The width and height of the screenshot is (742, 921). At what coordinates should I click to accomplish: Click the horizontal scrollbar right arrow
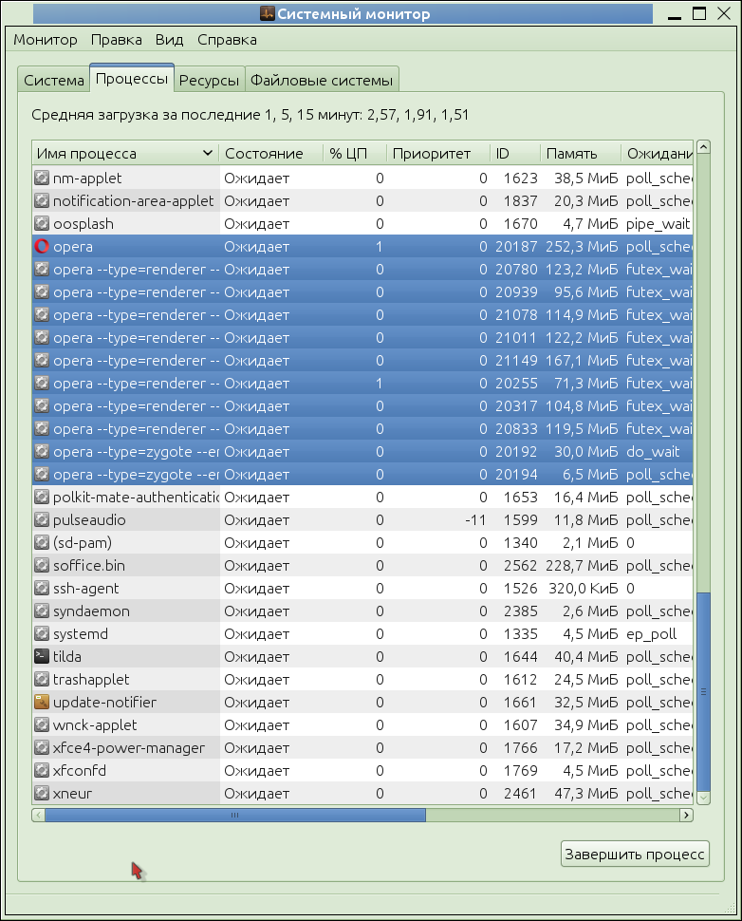pos(686,815)
